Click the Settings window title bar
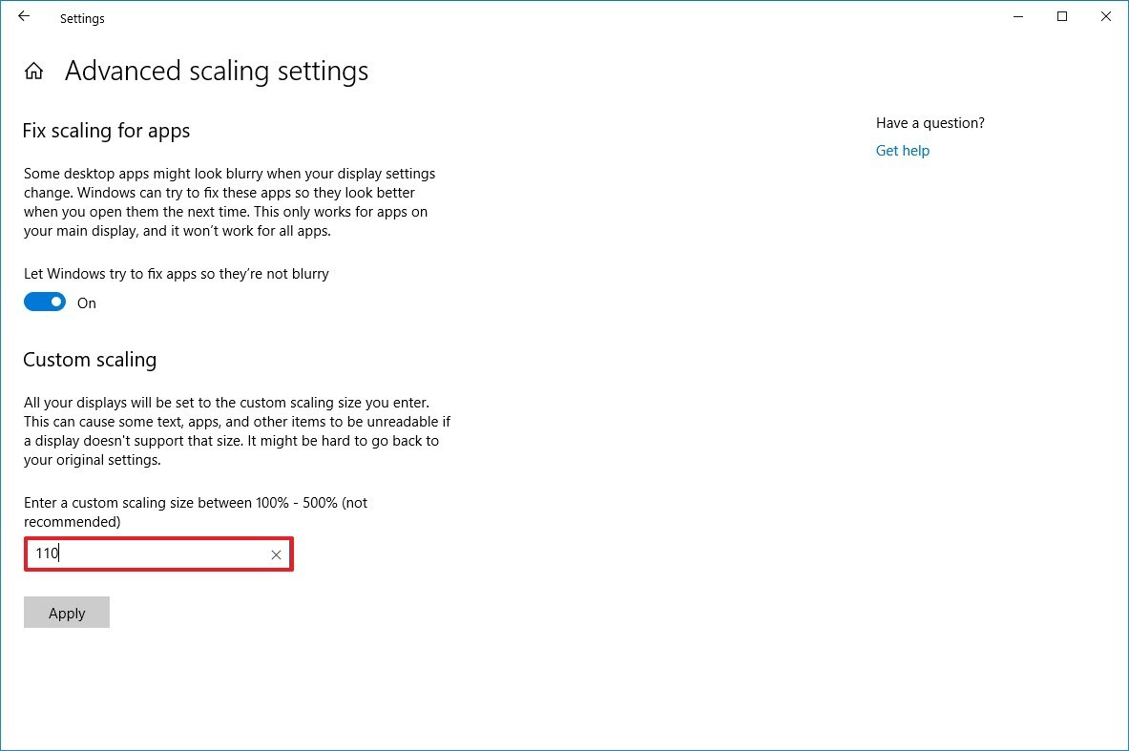This screenshot has height=751, width=1129. (477, 16)
